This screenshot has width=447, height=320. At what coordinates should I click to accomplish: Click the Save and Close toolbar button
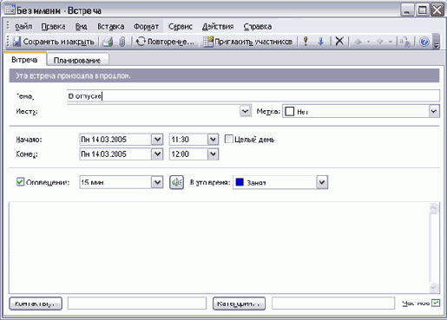tap(54, 42)
